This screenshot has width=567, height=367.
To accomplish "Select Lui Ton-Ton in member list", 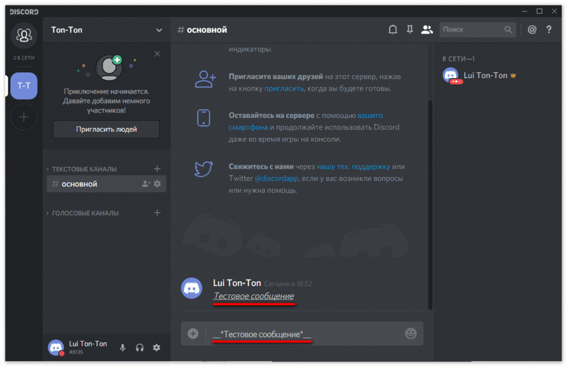I will tap(479, 76).
